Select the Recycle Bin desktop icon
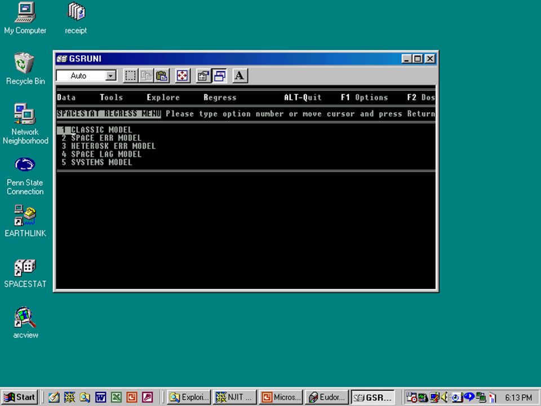This screenshot has height=406, width=541. pos(25,69)
